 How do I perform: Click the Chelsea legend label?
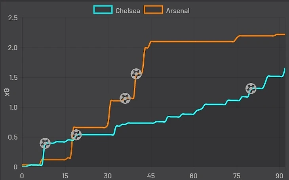click(127, 10)
